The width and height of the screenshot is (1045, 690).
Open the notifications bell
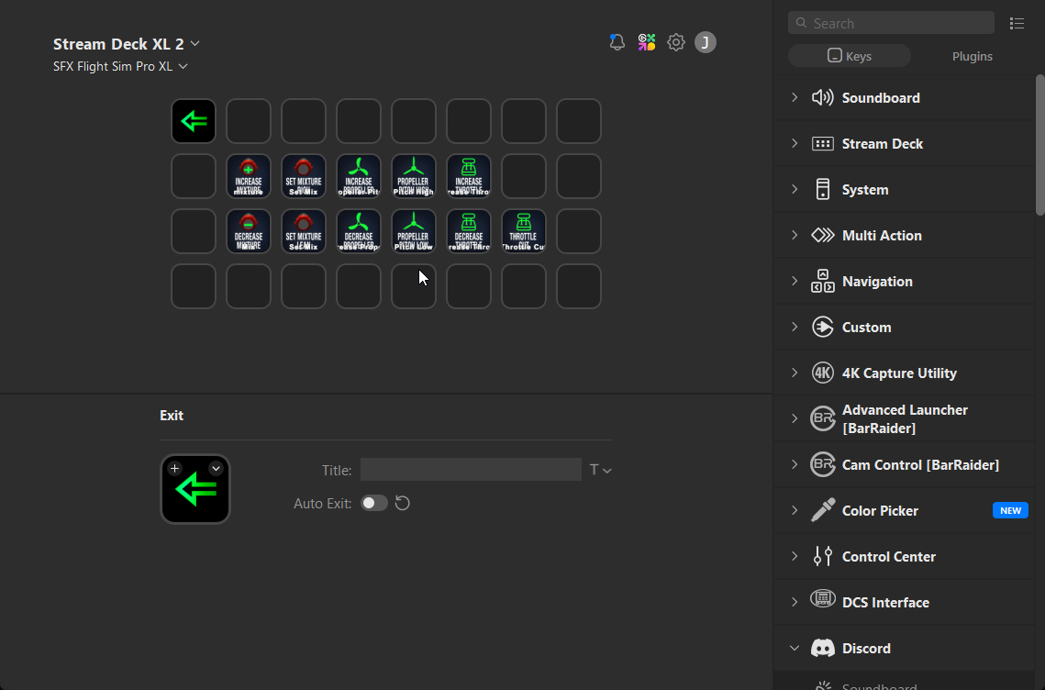point(617,42)
